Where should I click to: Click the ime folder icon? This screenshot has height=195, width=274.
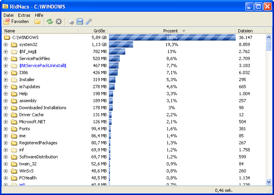pos(14,136)
